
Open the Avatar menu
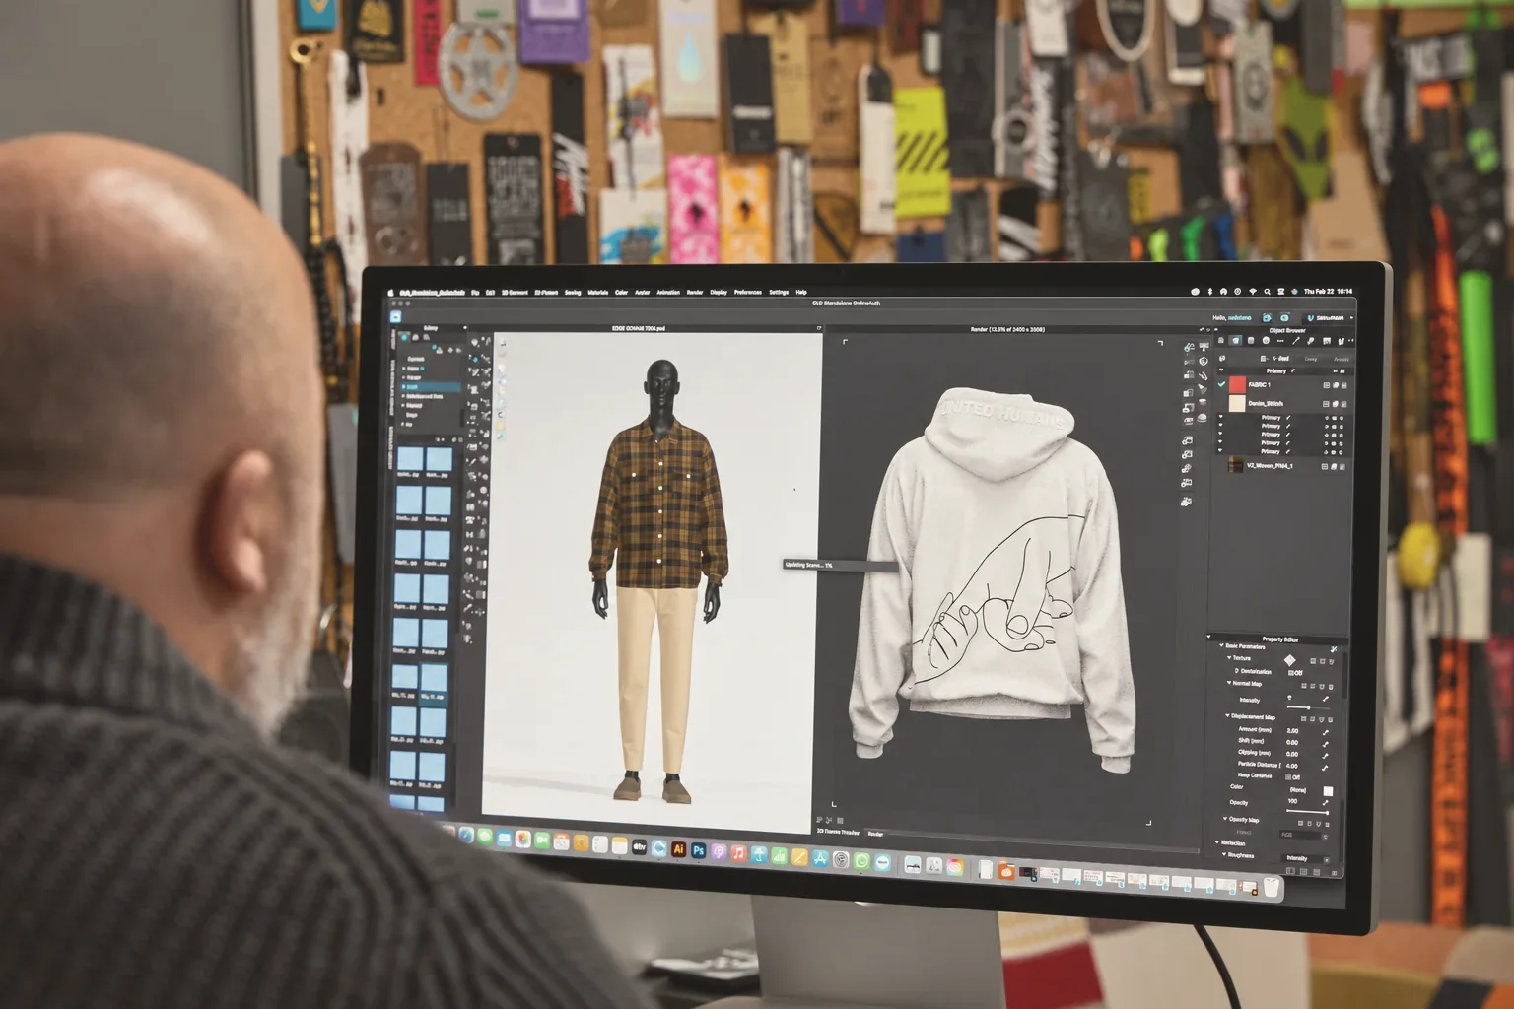(x=642, y=292)
